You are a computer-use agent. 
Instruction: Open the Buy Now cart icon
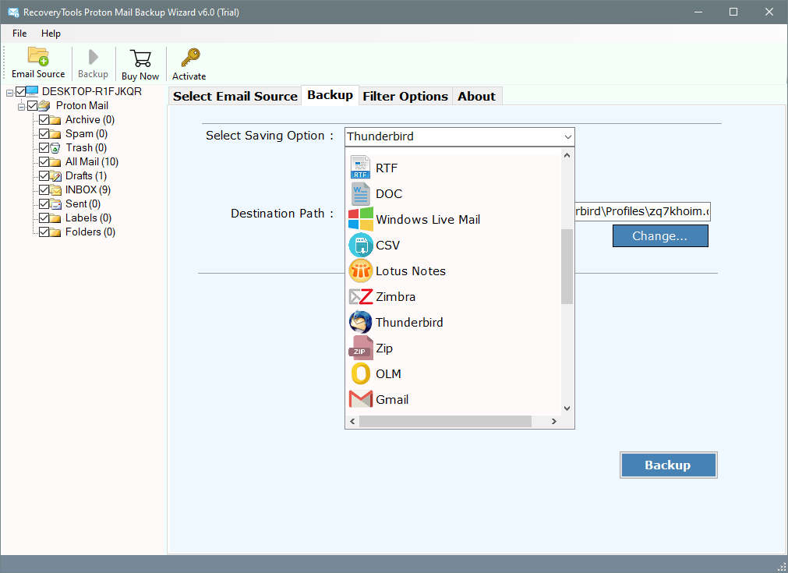point(140,58)
